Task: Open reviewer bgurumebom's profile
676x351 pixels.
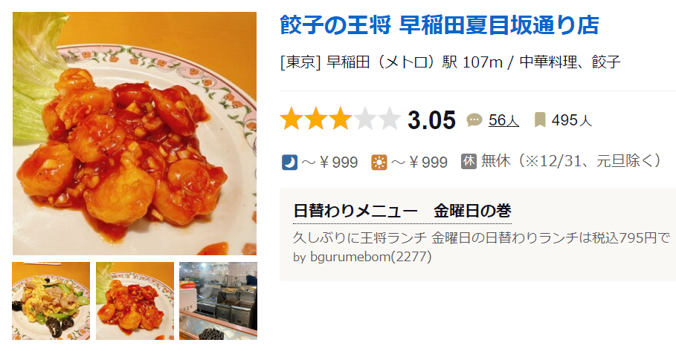Action: [x=362, y=257]
